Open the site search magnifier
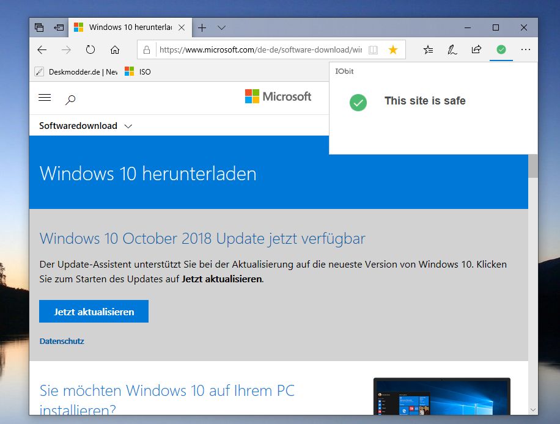The height and width of the screenshot is (424, 560). [x=70, y=100]
